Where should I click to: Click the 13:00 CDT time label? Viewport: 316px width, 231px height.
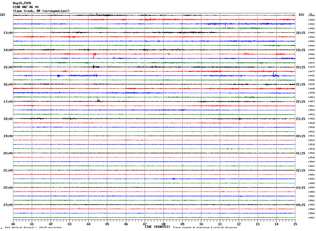pos(8,33)
